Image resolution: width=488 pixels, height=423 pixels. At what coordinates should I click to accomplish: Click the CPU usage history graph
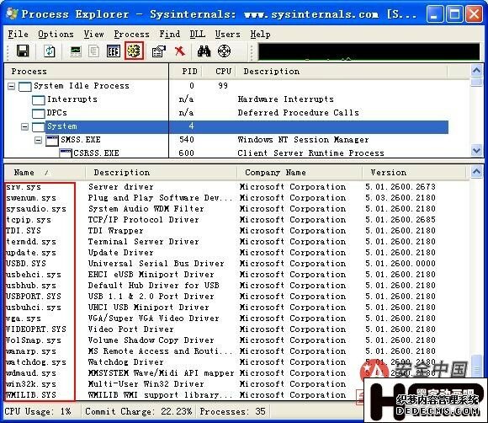[x=369, y=51]
